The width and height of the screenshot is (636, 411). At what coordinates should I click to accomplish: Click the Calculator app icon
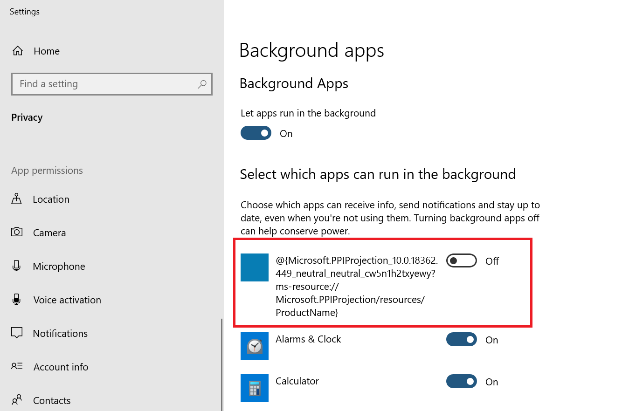pos(255,388)
